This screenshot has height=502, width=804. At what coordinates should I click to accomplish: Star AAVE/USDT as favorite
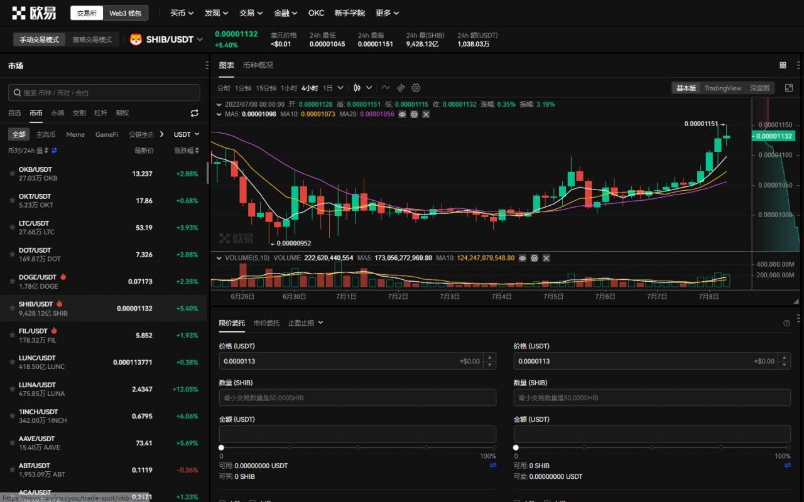point(12,443)
